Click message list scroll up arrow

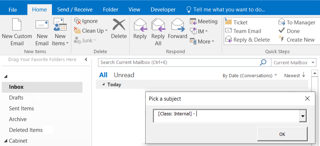click(x=315, y=73)
